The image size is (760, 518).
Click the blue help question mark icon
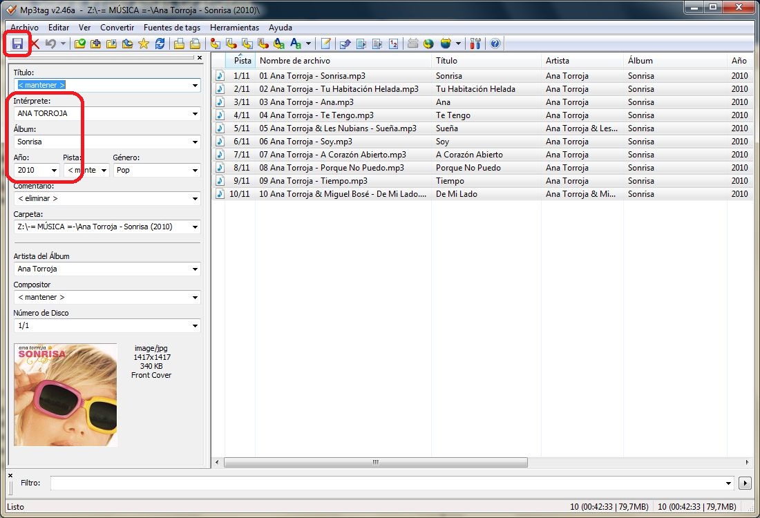(495, 44)
